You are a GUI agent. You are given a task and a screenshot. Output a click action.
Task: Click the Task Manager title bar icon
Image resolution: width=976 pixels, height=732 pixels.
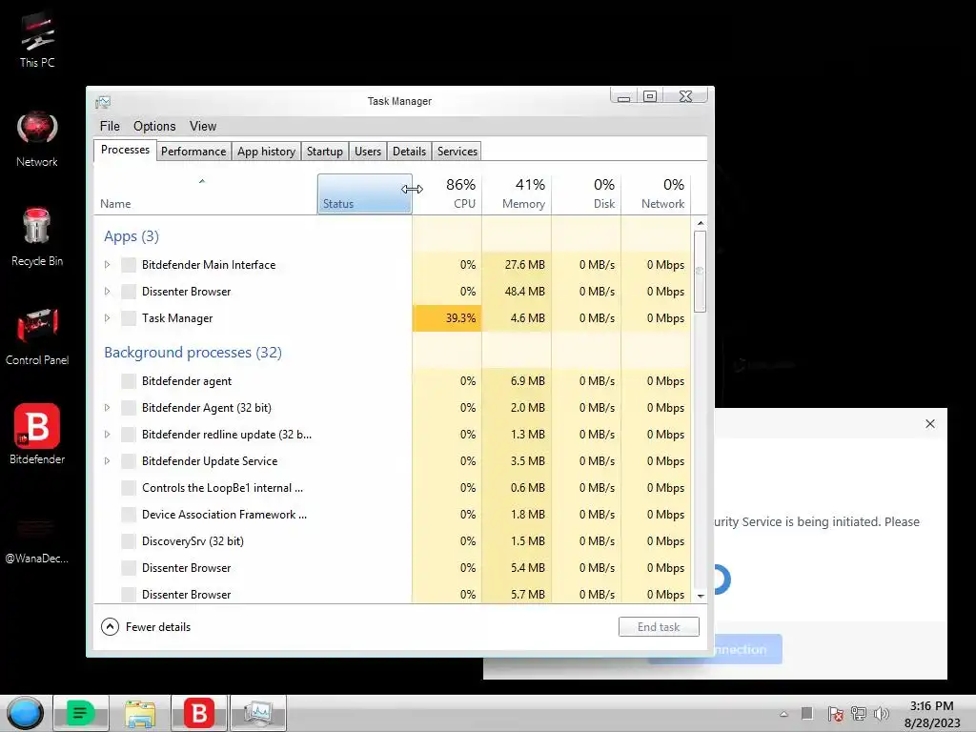tap(103, 101)
